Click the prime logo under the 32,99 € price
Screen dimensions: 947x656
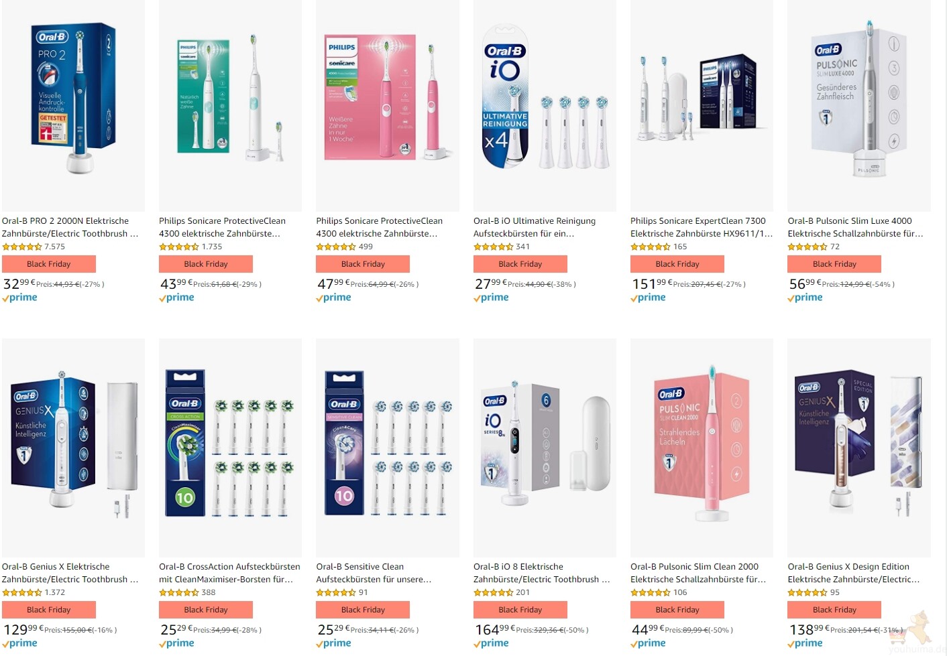click(x=19, y=298)
